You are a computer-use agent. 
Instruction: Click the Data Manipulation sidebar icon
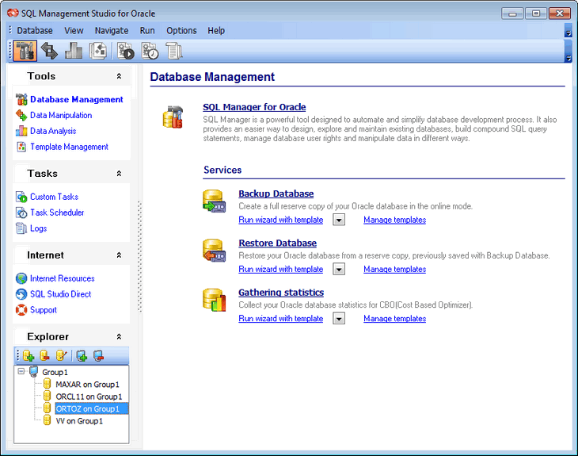tap(21, 115)
